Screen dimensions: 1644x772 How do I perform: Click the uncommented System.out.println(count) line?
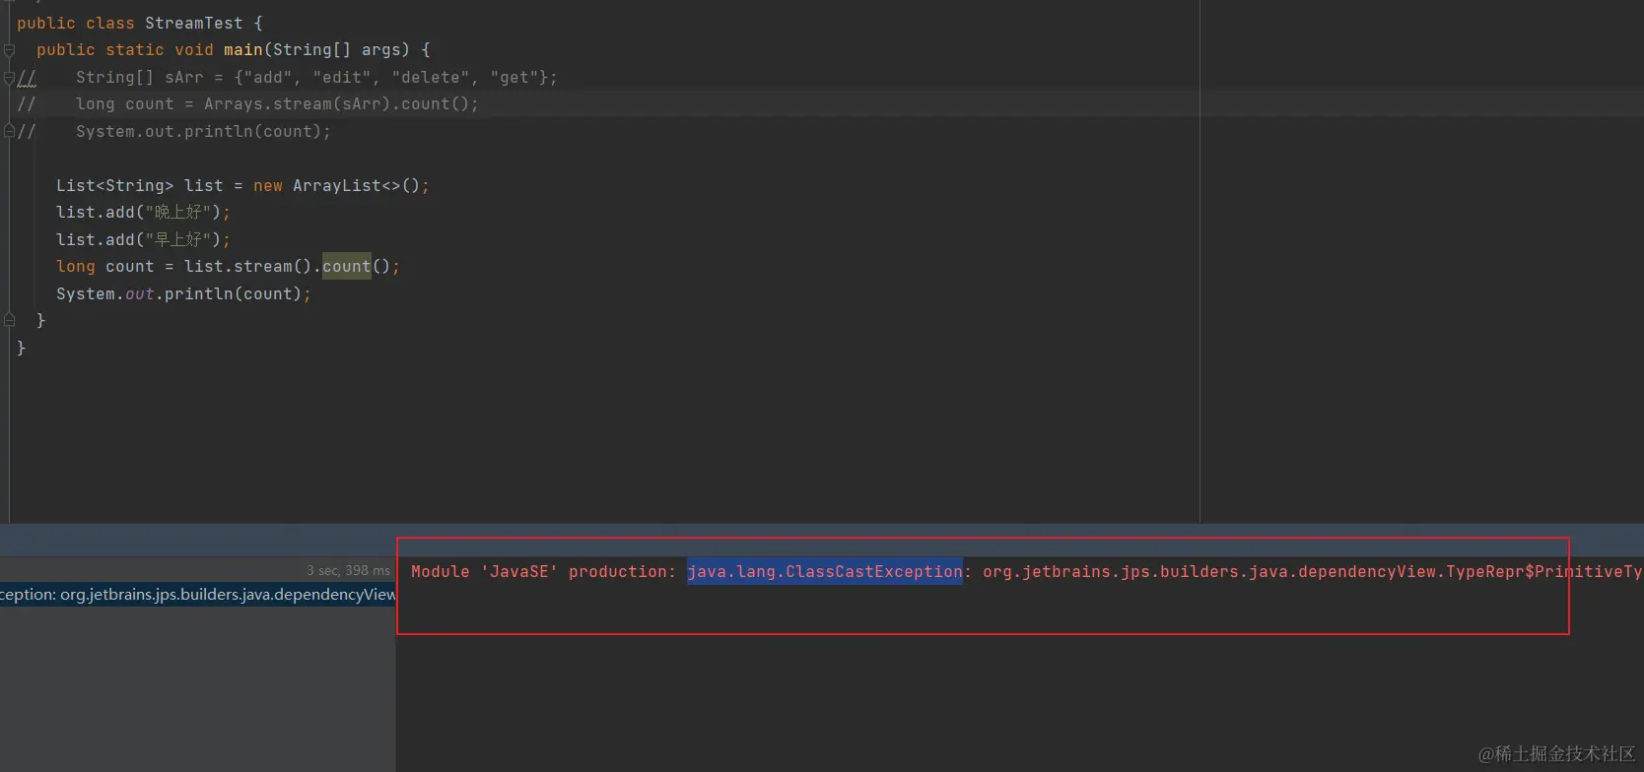[x=183, y=293]
